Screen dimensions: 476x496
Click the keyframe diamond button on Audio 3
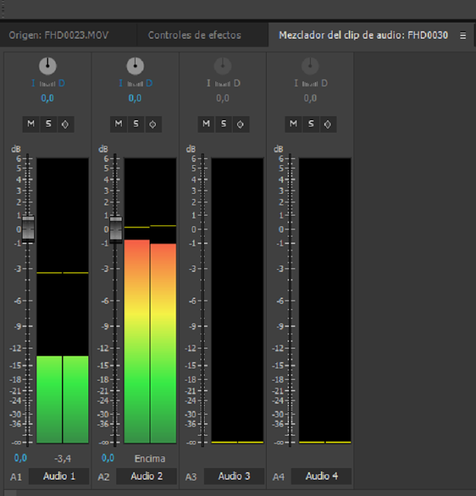coord(240,124)
